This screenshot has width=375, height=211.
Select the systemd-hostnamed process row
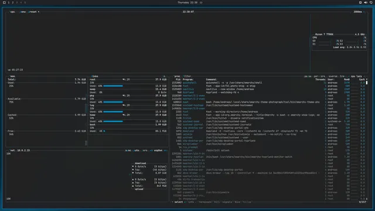pos(268,105)
